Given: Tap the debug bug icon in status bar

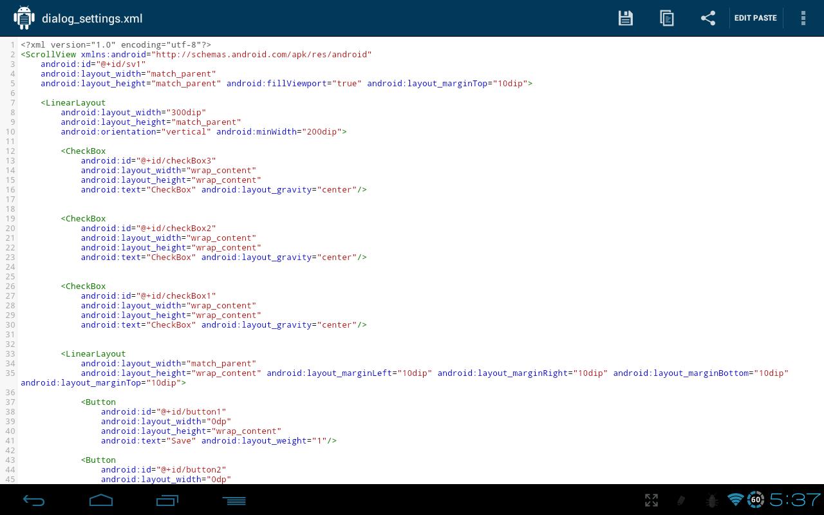Looking at the screenshot, I should coord(712,500).
